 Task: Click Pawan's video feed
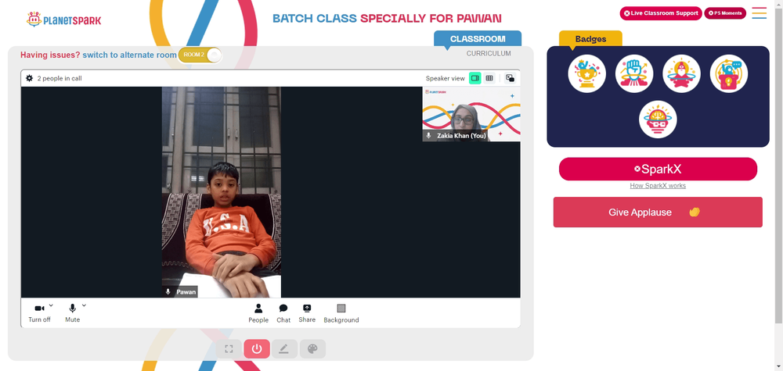coord(222,192)
